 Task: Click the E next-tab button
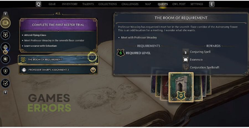[212, 4]
